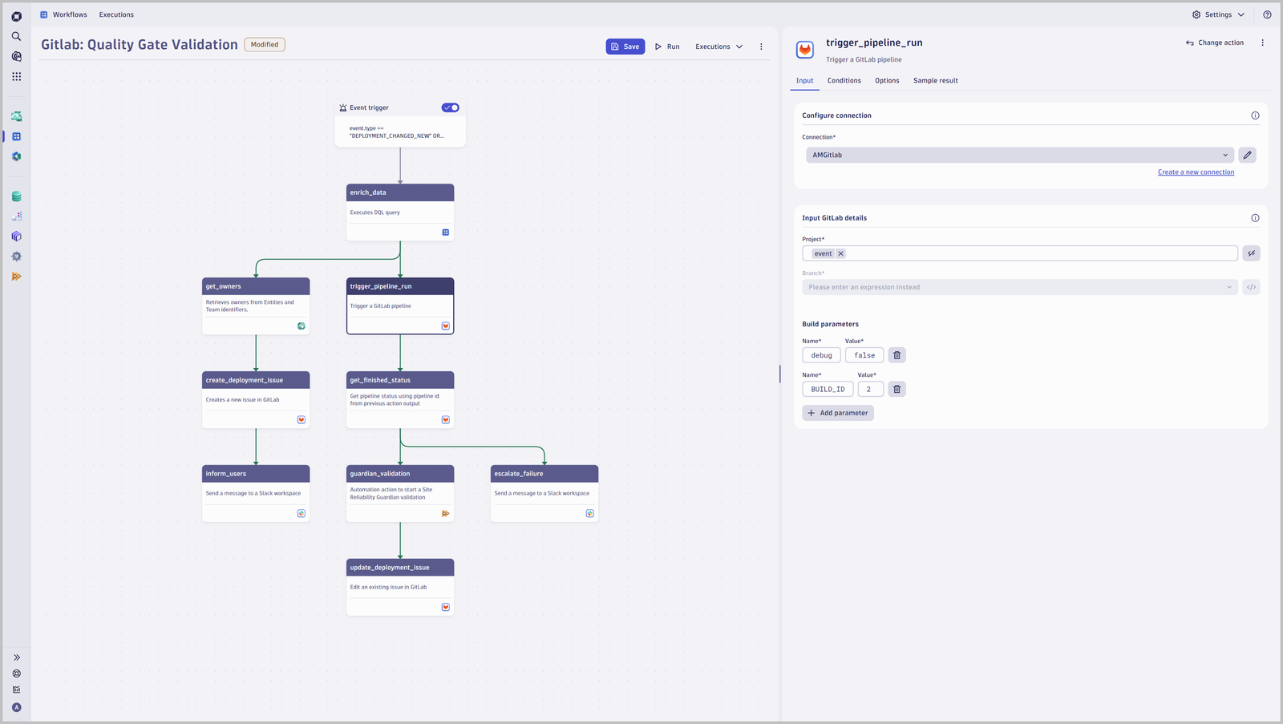Click Change action button
Screen dimensions: 1283x724
coord(1215,42)
